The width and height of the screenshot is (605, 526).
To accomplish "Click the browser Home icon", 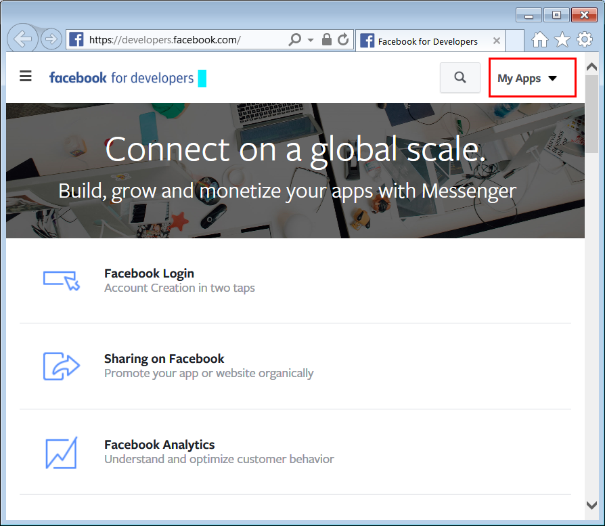I will tap(540, 39).
